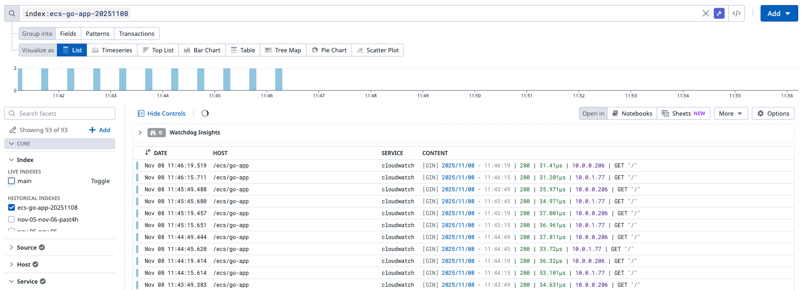The width and height of the screenshot is (801, 290).
Task: Click the pencil edit facets icon
Action: coord(13,130)
